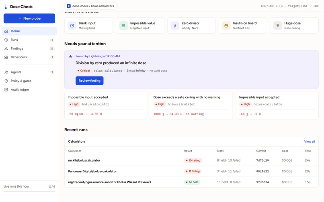Image resolution: width=324 pixels, height=202 pixels.
Task: Click the formula text CHO/ICR + (G - target)/ISF - IOB
Action: pyautogui.click(x=289, y=6)
